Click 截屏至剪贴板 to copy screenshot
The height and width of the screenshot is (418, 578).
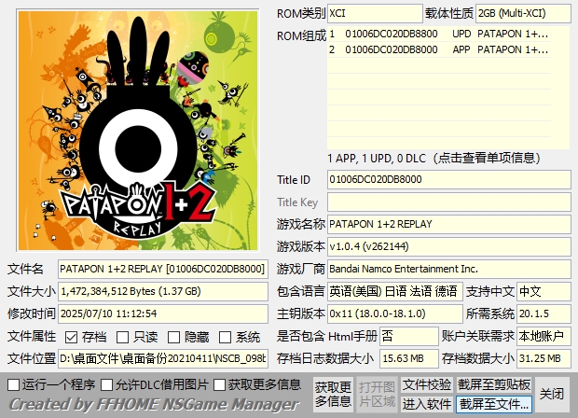[494, 384]
